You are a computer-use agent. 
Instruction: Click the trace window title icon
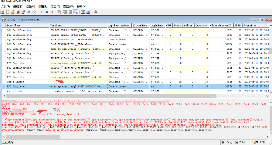(x=4, y=20)
